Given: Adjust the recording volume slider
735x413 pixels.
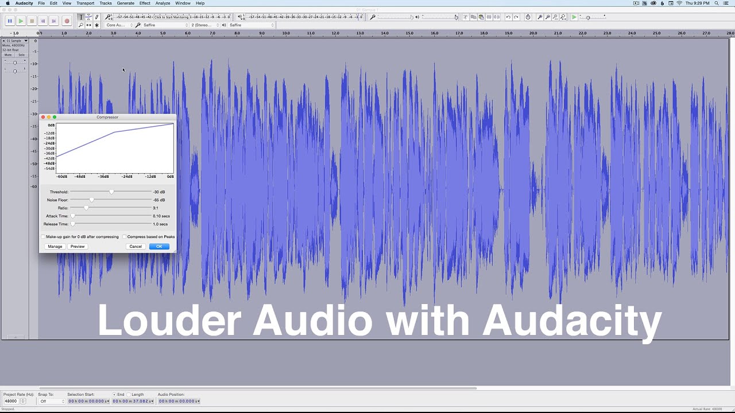Looking at the screenshot, I should click(x=396, y=17).
